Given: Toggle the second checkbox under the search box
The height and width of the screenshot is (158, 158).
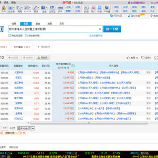Looking at the screenshot, I should [x=26, y=36].
